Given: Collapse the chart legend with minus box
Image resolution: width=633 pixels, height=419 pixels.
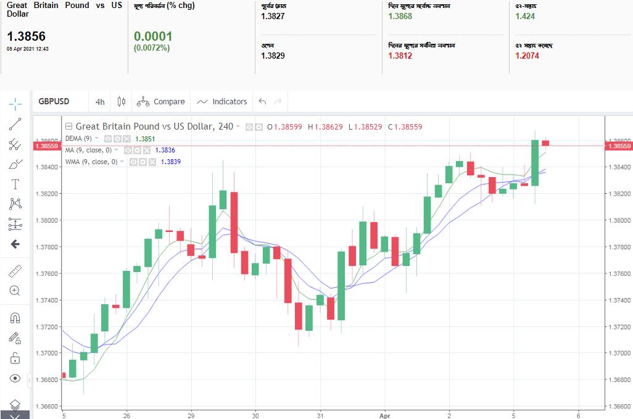Looking at the screenshot, I should click(69, 127).
